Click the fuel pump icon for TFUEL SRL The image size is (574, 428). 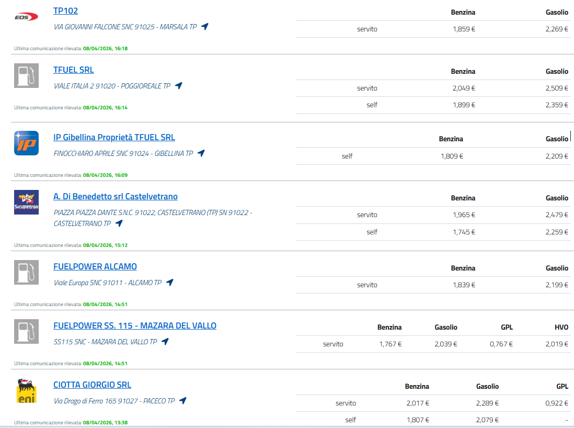coord(26,75)
